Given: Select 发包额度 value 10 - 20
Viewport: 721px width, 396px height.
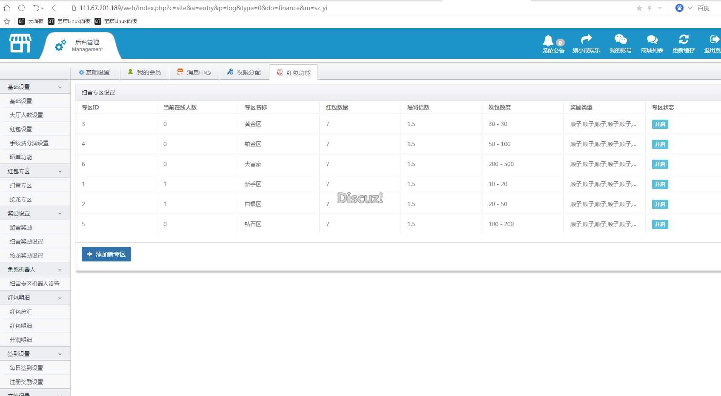Looking at the screenshot, I should point(498,184).
